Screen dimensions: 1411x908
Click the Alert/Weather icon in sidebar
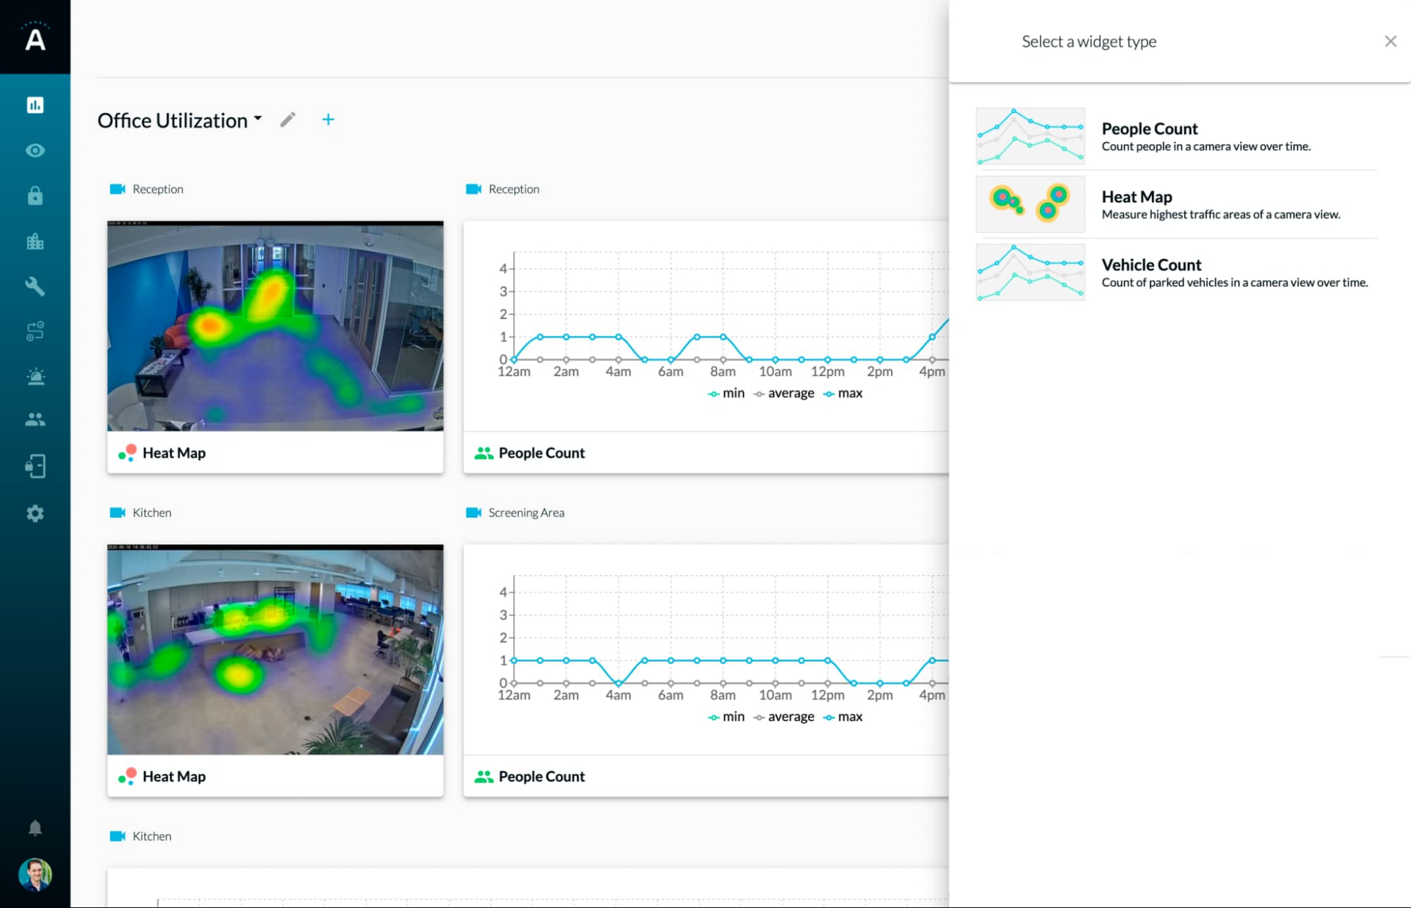35,375
